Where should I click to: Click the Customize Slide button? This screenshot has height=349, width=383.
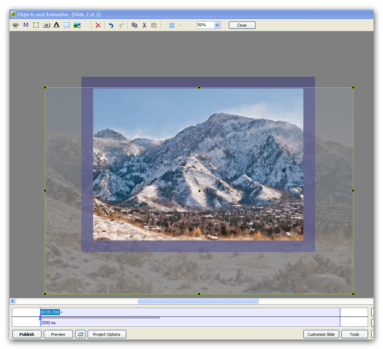coord(321,334)
